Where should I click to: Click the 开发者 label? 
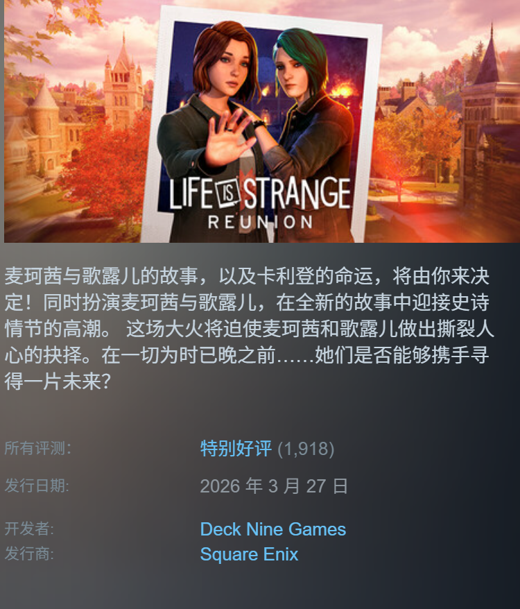click(x=29, y=529)
